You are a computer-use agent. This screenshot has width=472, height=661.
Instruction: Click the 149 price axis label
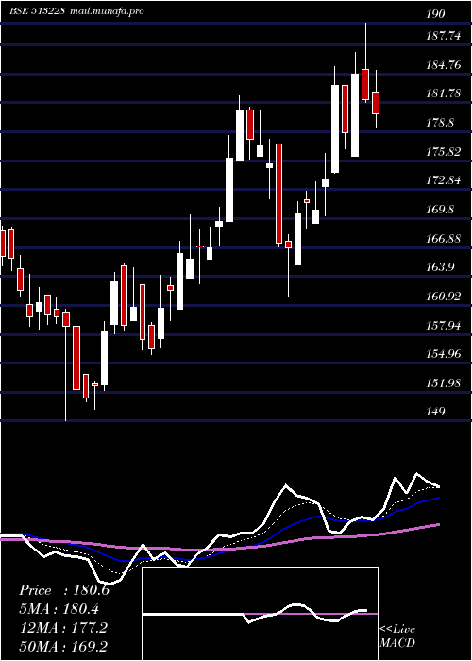point(435,412)
